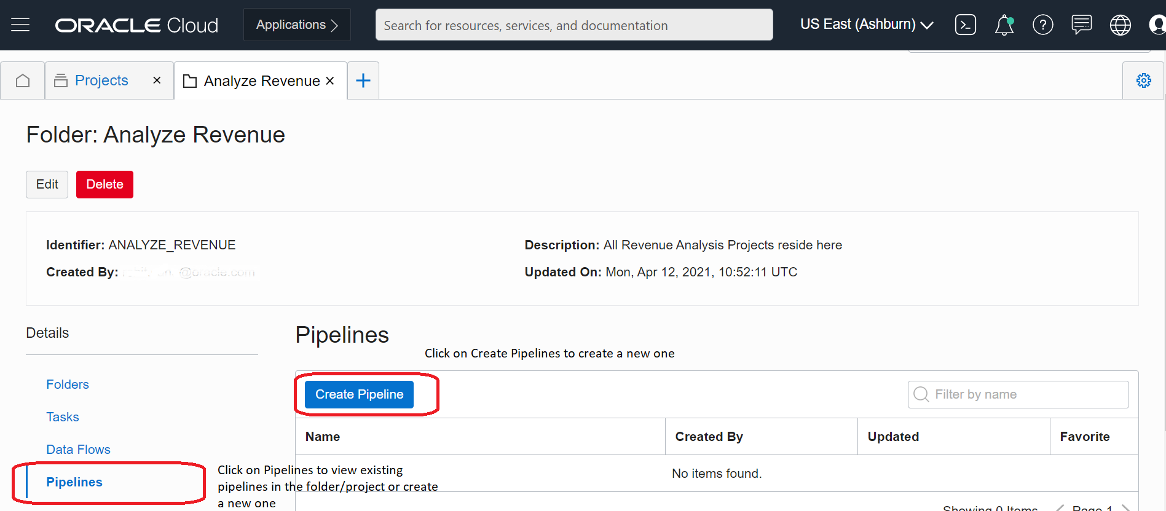Open the Data Flows link
This screenshot has width=1166, height=511.
click(78, 450)
